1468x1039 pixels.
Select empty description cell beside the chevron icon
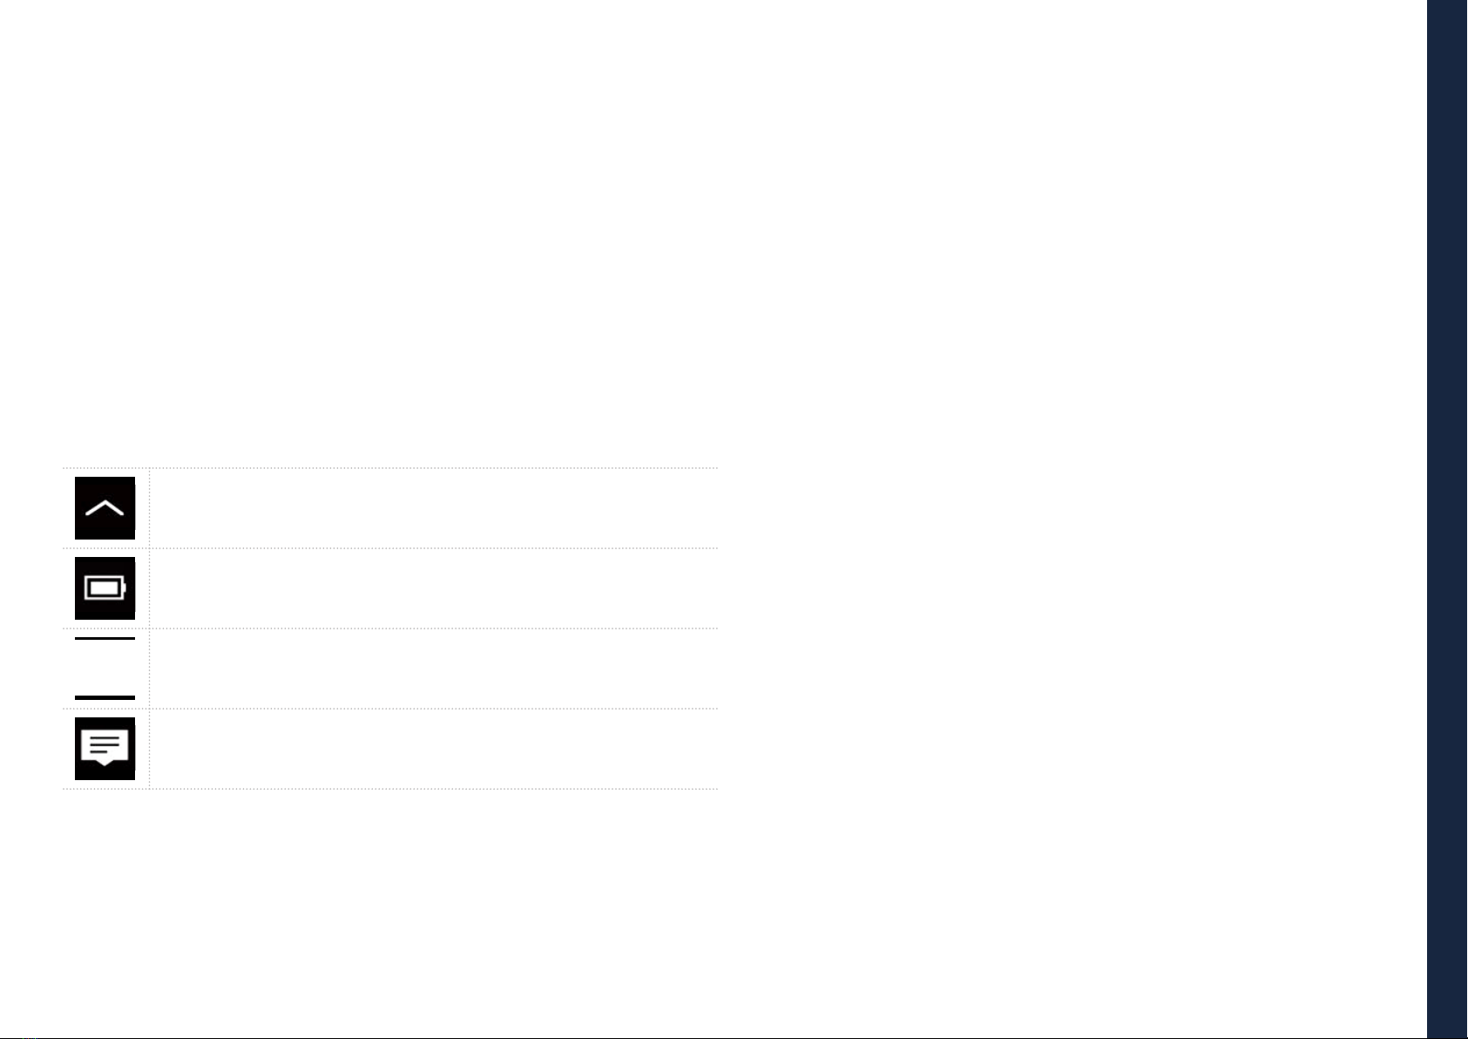click(434, 508)
